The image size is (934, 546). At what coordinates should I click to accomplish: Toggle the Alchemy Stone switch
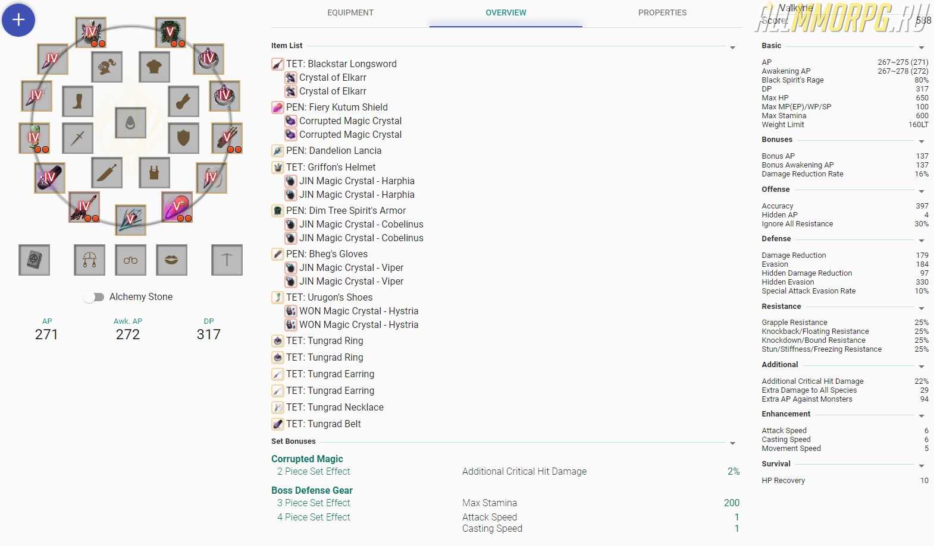[93, 297]
